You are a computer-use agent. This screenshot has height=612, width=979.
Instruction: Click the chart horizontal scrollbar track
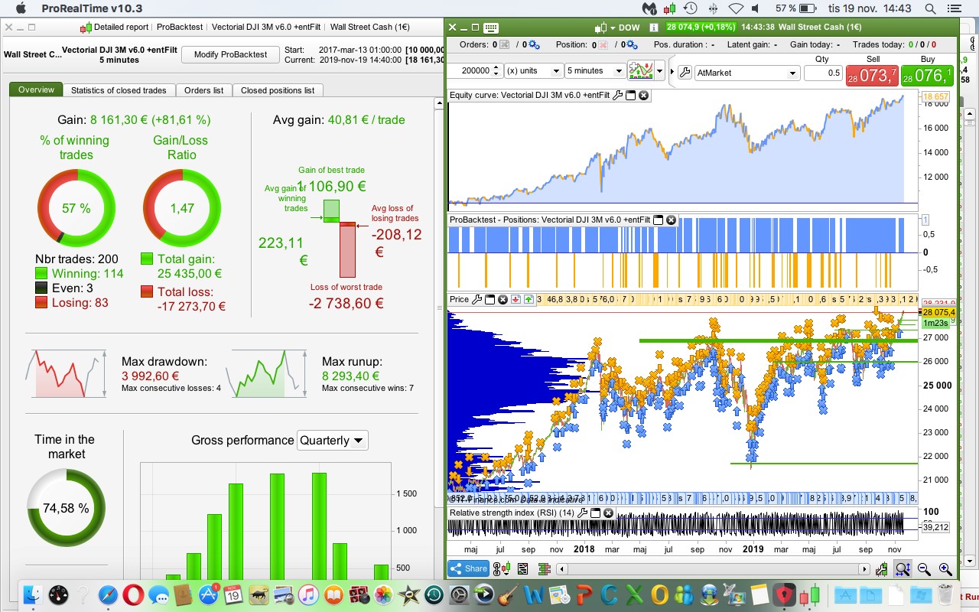click(711, 569)
